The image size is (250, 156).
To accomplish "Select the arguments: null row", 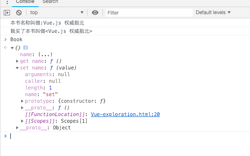I will pos(47,74).
